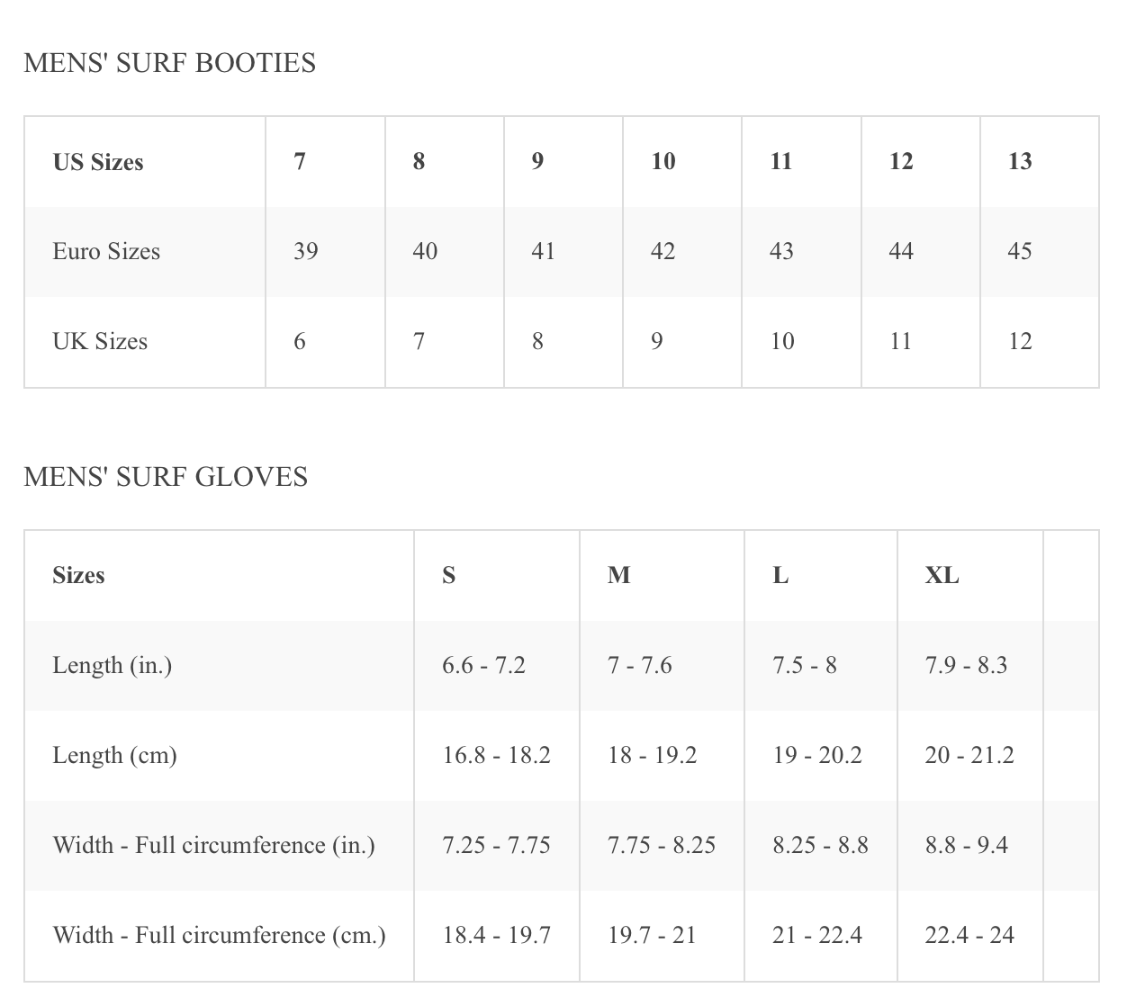Select the Euro size 39 cell
This screenshot has width=1127, height=1006.
(325, 252)
